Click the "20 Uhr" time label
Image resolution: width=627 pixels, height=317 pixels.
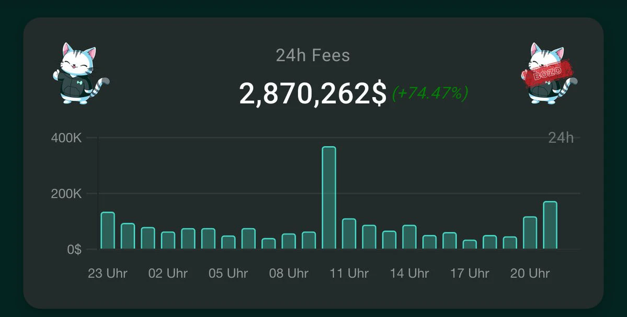coord(530,274)
